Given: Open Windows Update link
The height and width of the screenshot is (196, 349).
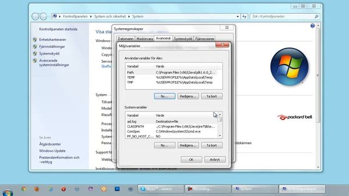Looking at the screenshot, I should [52, 151].
